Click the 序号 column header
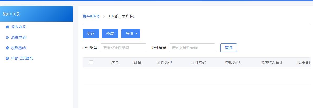The width and height of the screenshot is (313, 108). click(115, 62)
